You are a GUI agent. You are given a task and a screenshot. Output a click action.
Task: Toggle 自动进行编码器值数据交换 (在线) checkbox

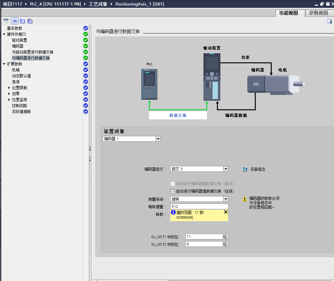tap(173, 191)
